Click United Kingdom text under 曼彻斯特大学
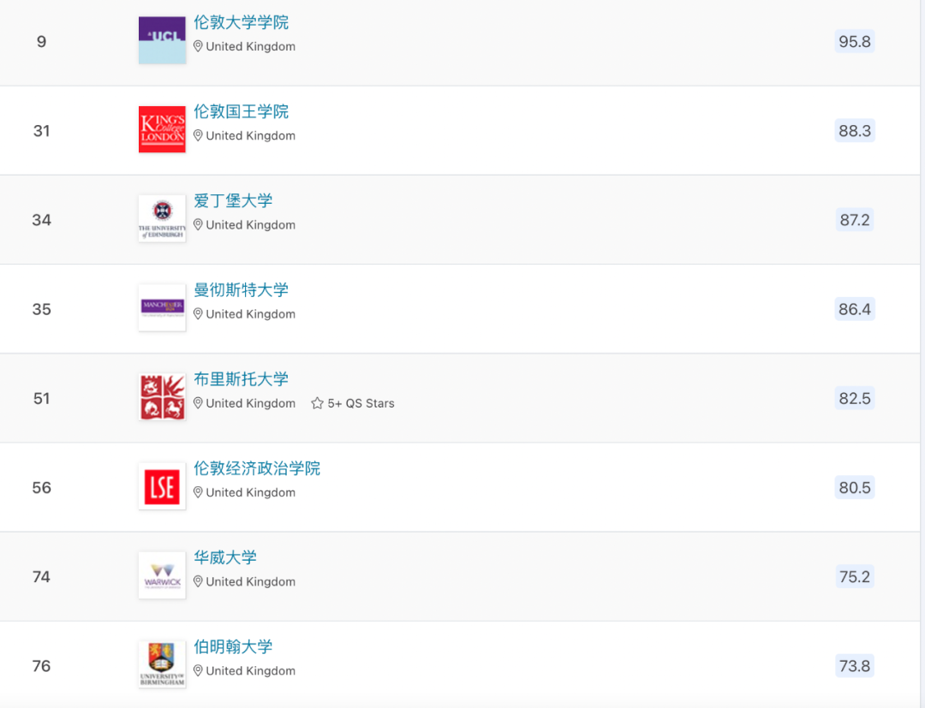 [251, 314]
